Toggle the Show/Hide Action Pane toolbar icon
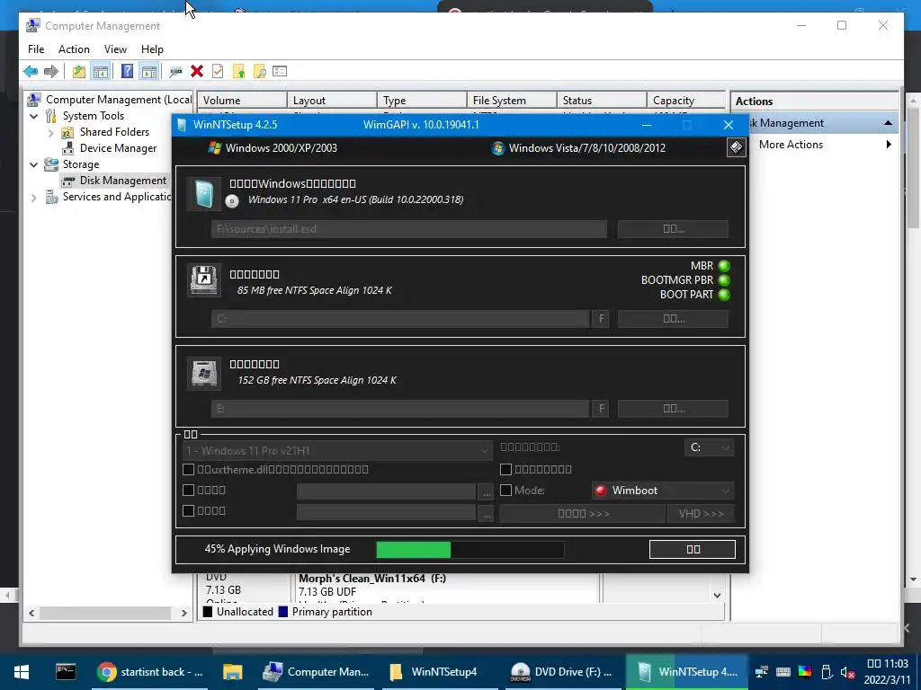Viewport: 921px width, 690px height. click(149, 72)
